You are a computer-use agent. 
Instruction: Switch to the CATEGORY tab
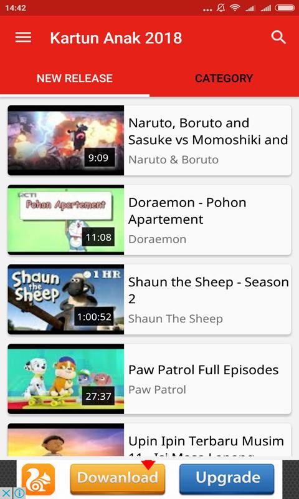click(x=224, y=79)
